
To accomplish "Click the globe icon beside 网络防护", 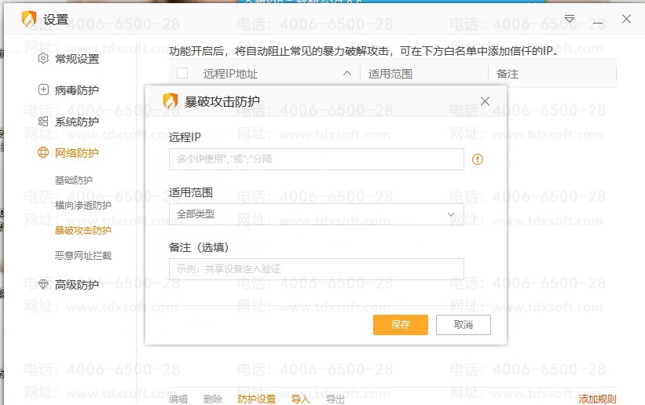I will pos(43,152).
